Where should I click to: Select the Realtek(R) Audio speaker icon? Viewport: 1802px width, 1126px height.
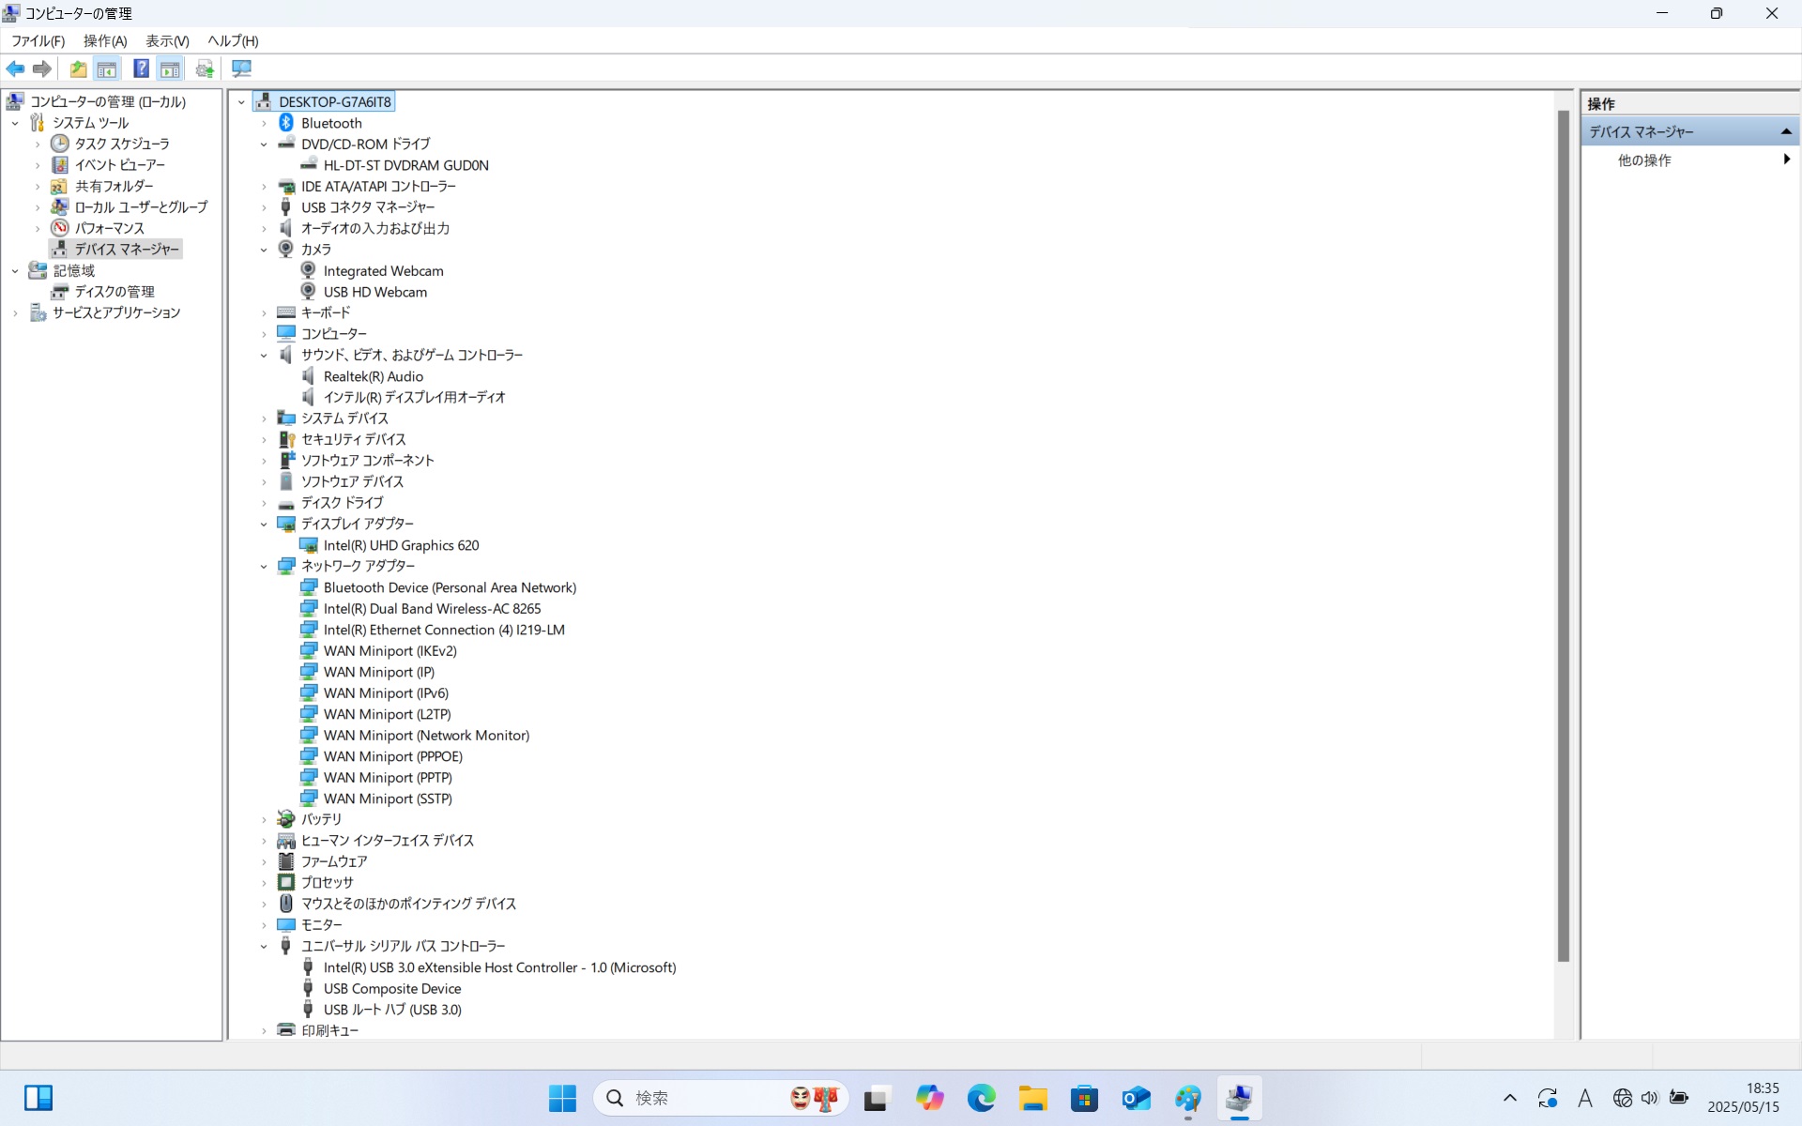pos(308,376)
